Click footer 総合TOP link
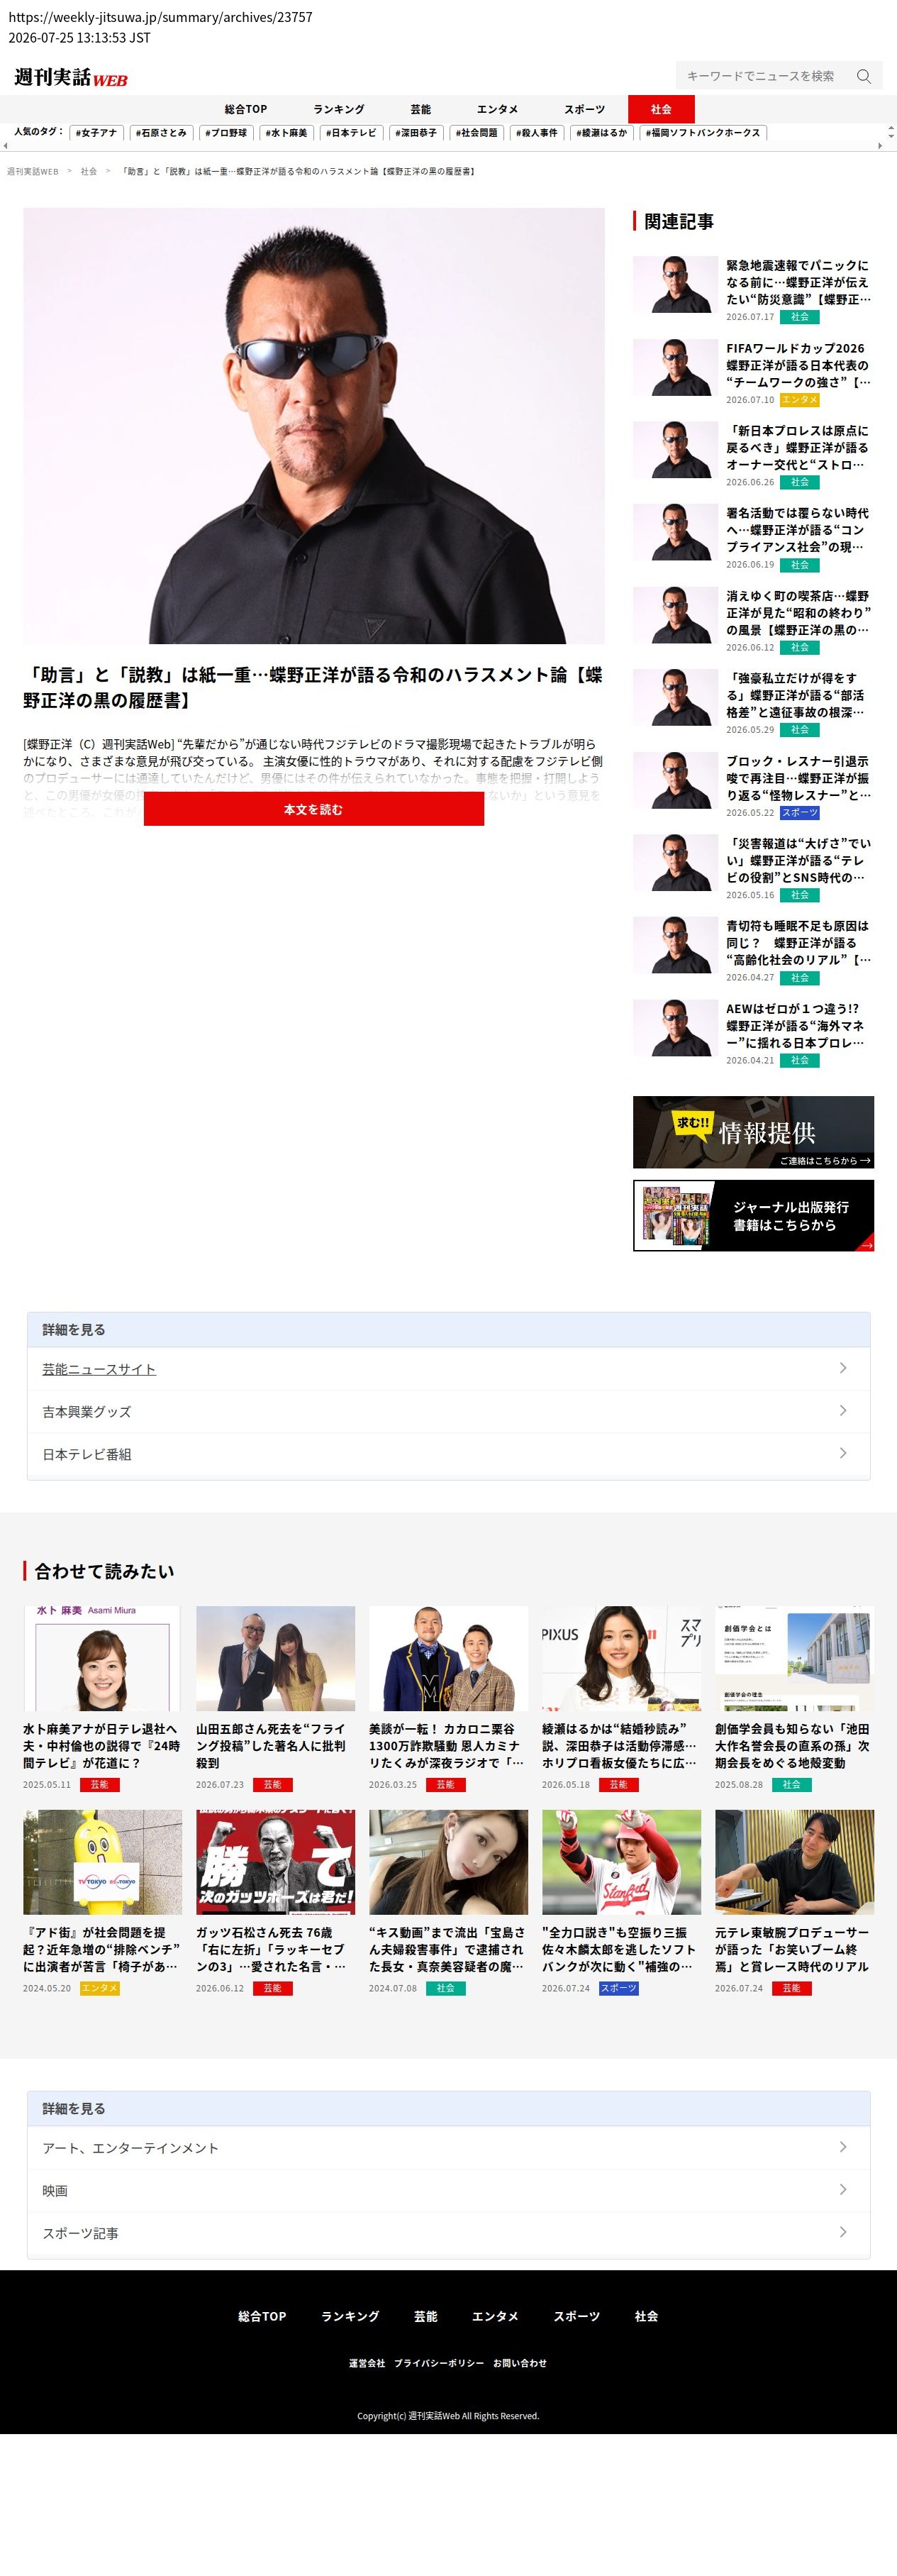 tap(262, 2317)
